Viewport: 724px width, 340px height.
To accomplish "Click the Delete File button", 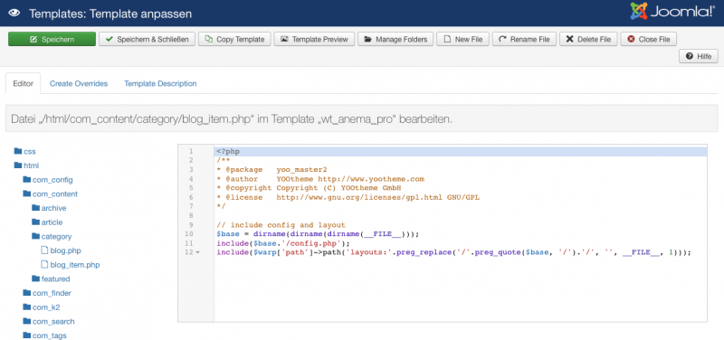I will coord(588,39).
